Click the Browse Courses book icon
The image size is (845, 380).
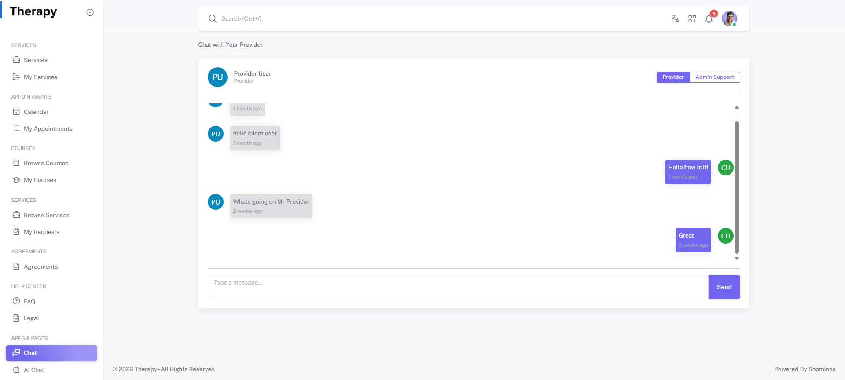pos(16,163)
